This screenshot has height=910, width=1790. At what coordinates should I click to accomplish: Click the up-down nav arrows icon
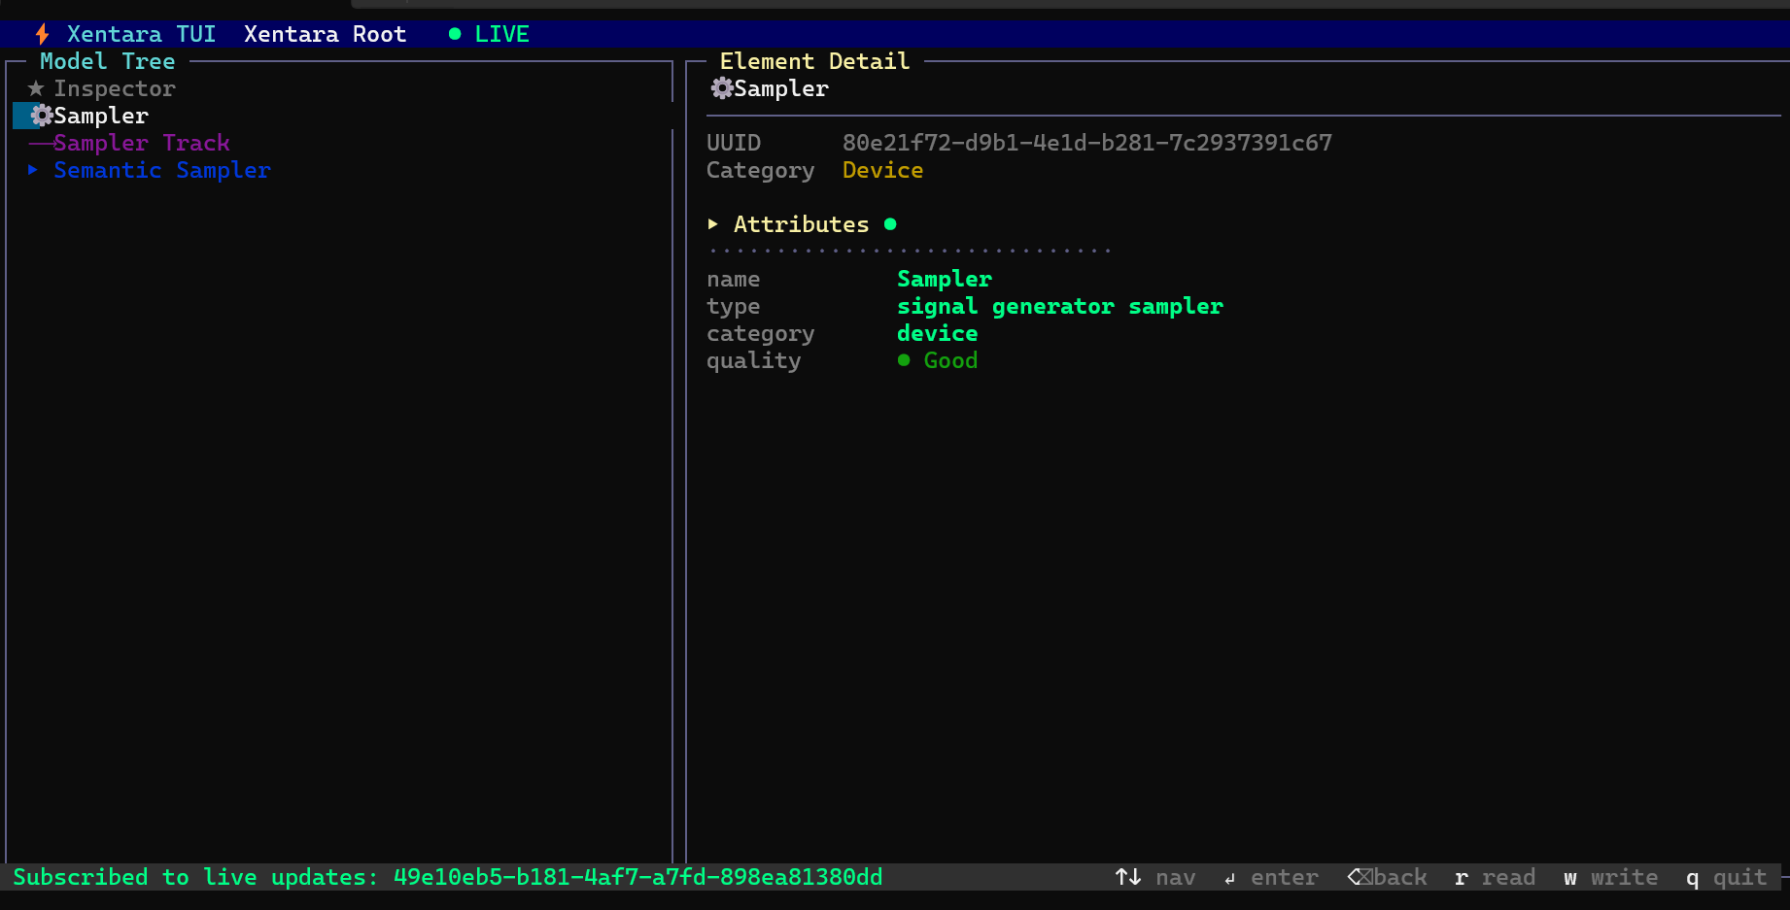[1128, 877]
